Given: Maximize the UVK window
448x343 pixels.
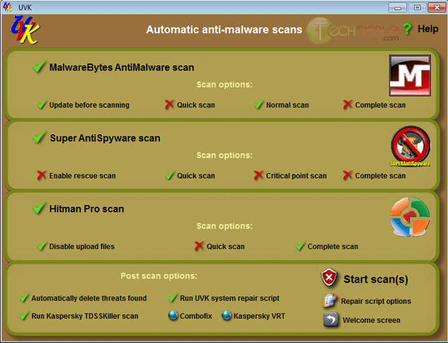Looking at the screenshot, I should (417, 8).
